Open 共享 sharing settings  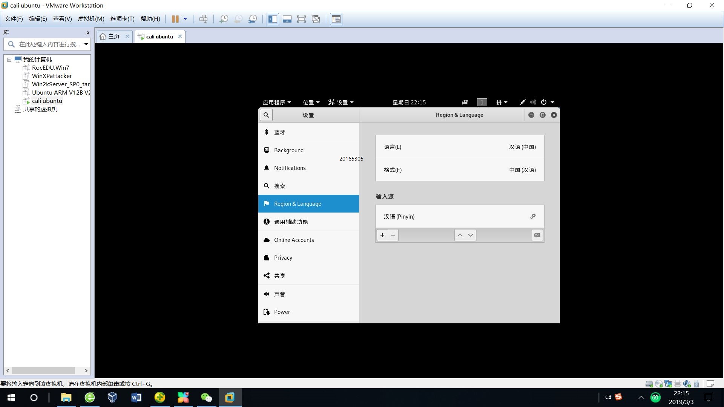pos(308,275)
